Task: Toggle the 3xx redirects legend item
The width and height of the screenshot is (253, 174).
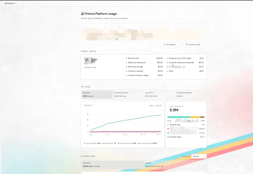Action: coord(109,143)
